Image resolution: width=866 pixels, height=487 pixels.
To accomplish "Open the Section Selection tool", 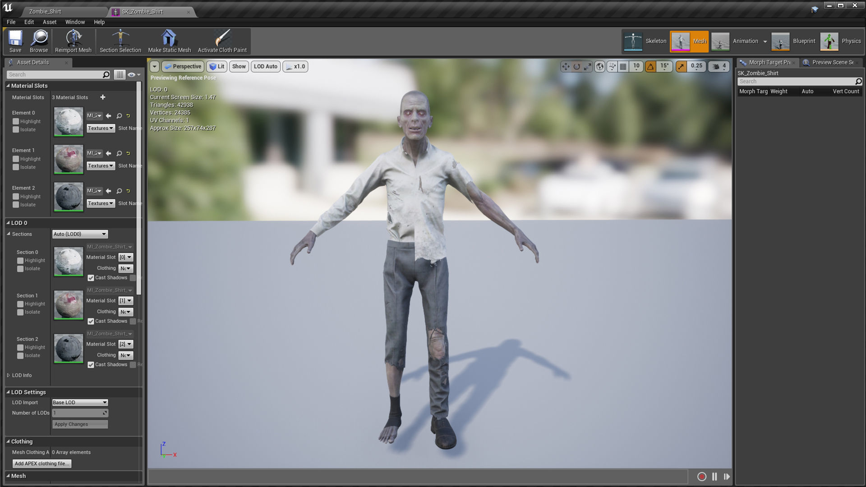I will (120, 41).
